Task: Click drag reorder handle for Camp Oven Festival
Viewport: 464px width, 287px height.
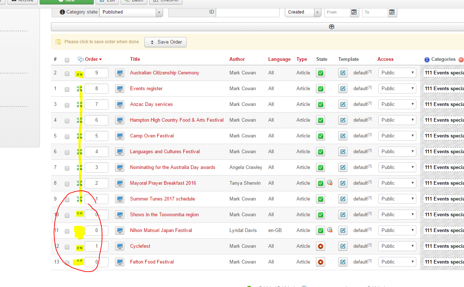Action: (80, 136)
